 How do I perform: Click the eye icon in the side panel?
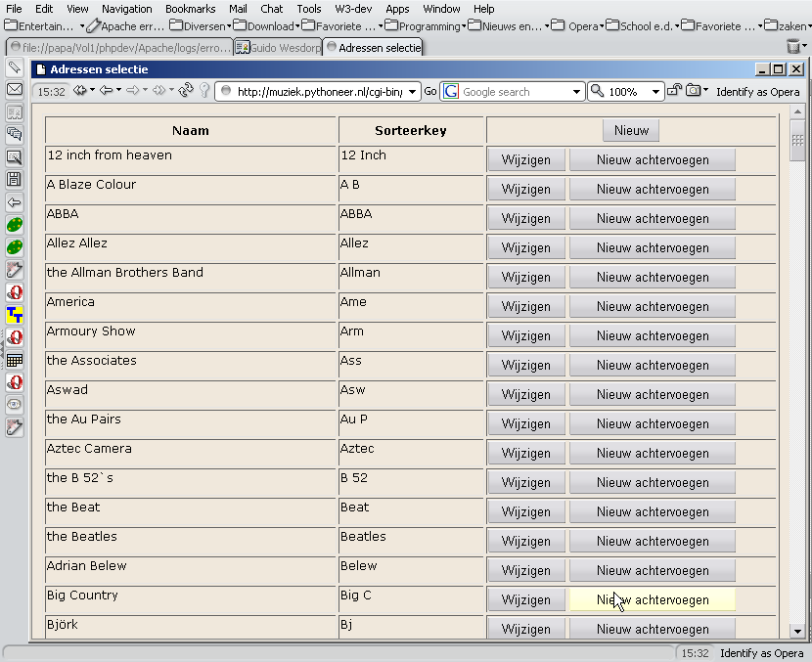click(14, 405)
